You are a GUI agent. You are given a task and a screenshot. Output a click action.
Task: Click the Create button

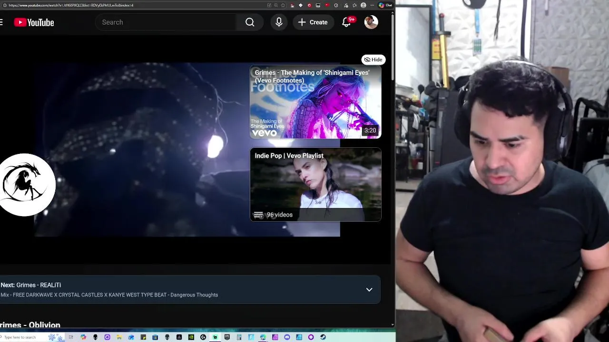313,22
